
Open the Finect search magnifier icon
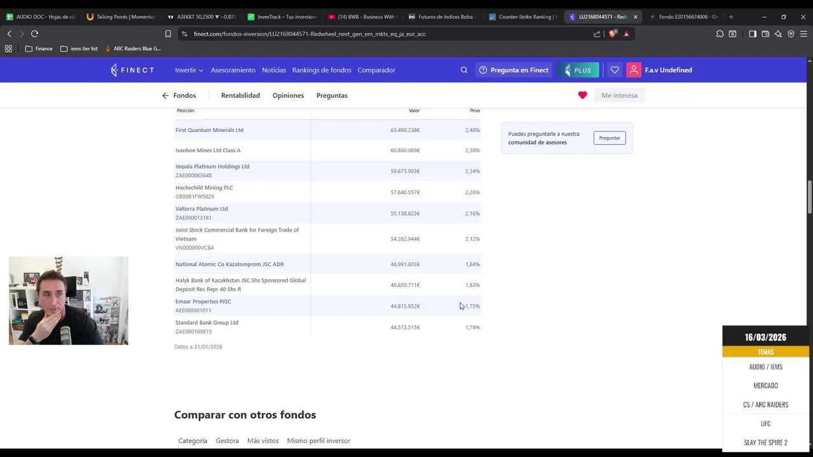click(464, 70)
